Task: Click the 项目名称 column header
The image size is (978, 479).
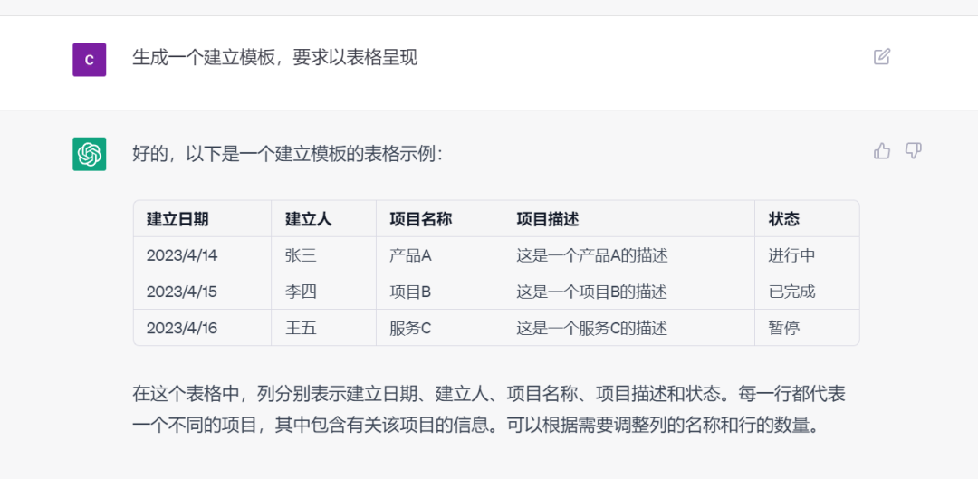Action: 420,219
